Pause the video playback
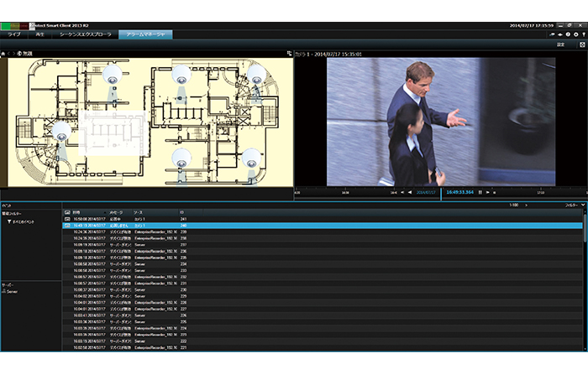Screen dimensions: 588x369 pyautogui.click(x=480, y=192)
